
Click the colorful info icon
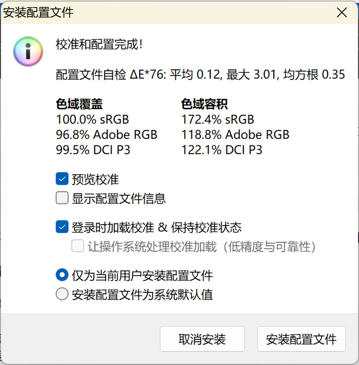coord(28,51)
